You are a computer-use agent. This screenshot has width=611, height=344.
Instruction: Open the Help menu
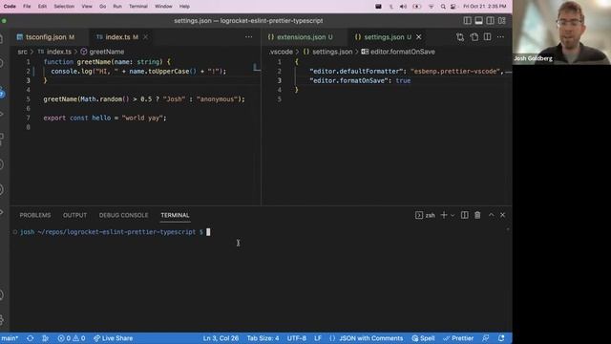point(184,7)
